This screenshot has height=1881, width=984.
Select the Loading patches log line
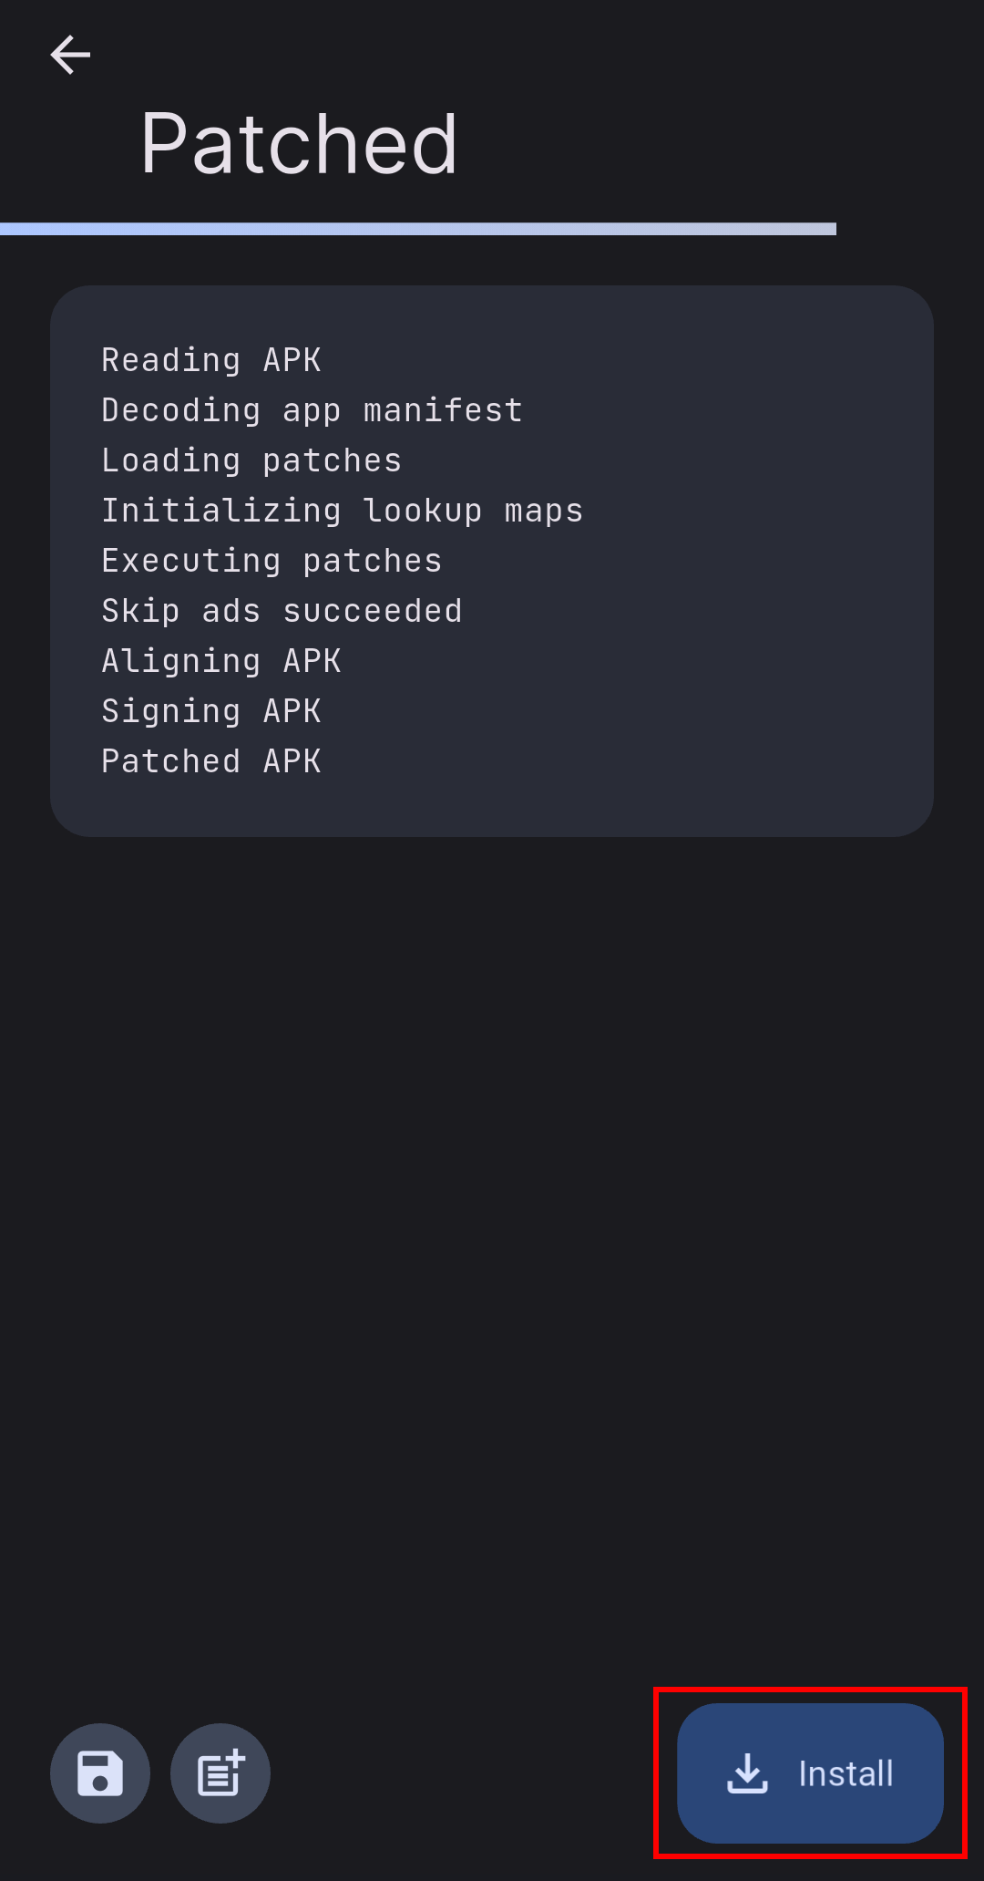tap(251, 460)
